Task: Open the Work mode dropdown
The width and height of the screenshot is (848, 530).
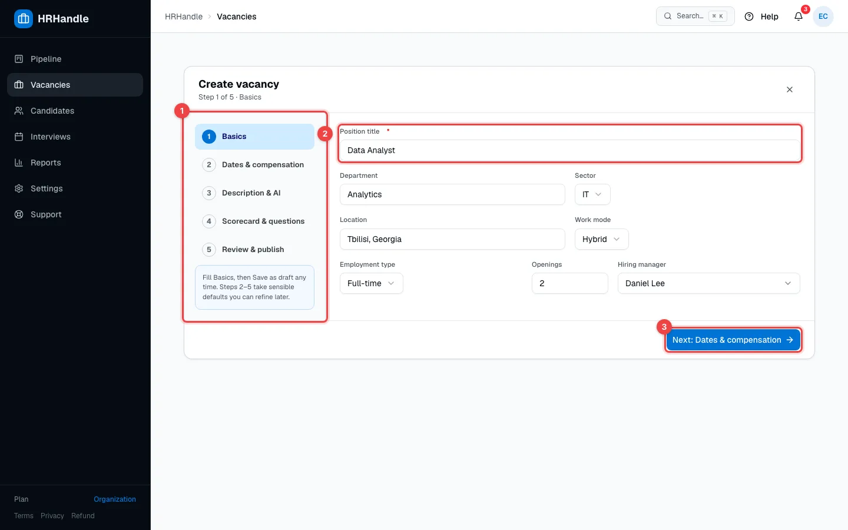Action: [x=602, y=239]
